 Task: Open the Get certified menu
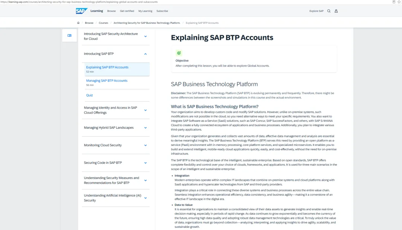tap(127, 11)
